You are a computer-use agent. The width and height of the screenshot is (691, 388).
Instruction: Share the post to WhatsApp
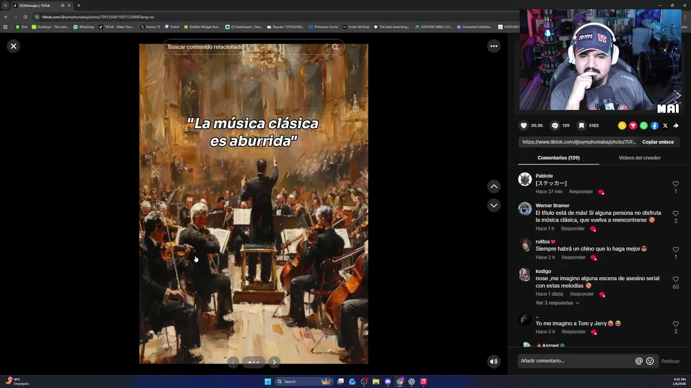click(x=643, y=126)
